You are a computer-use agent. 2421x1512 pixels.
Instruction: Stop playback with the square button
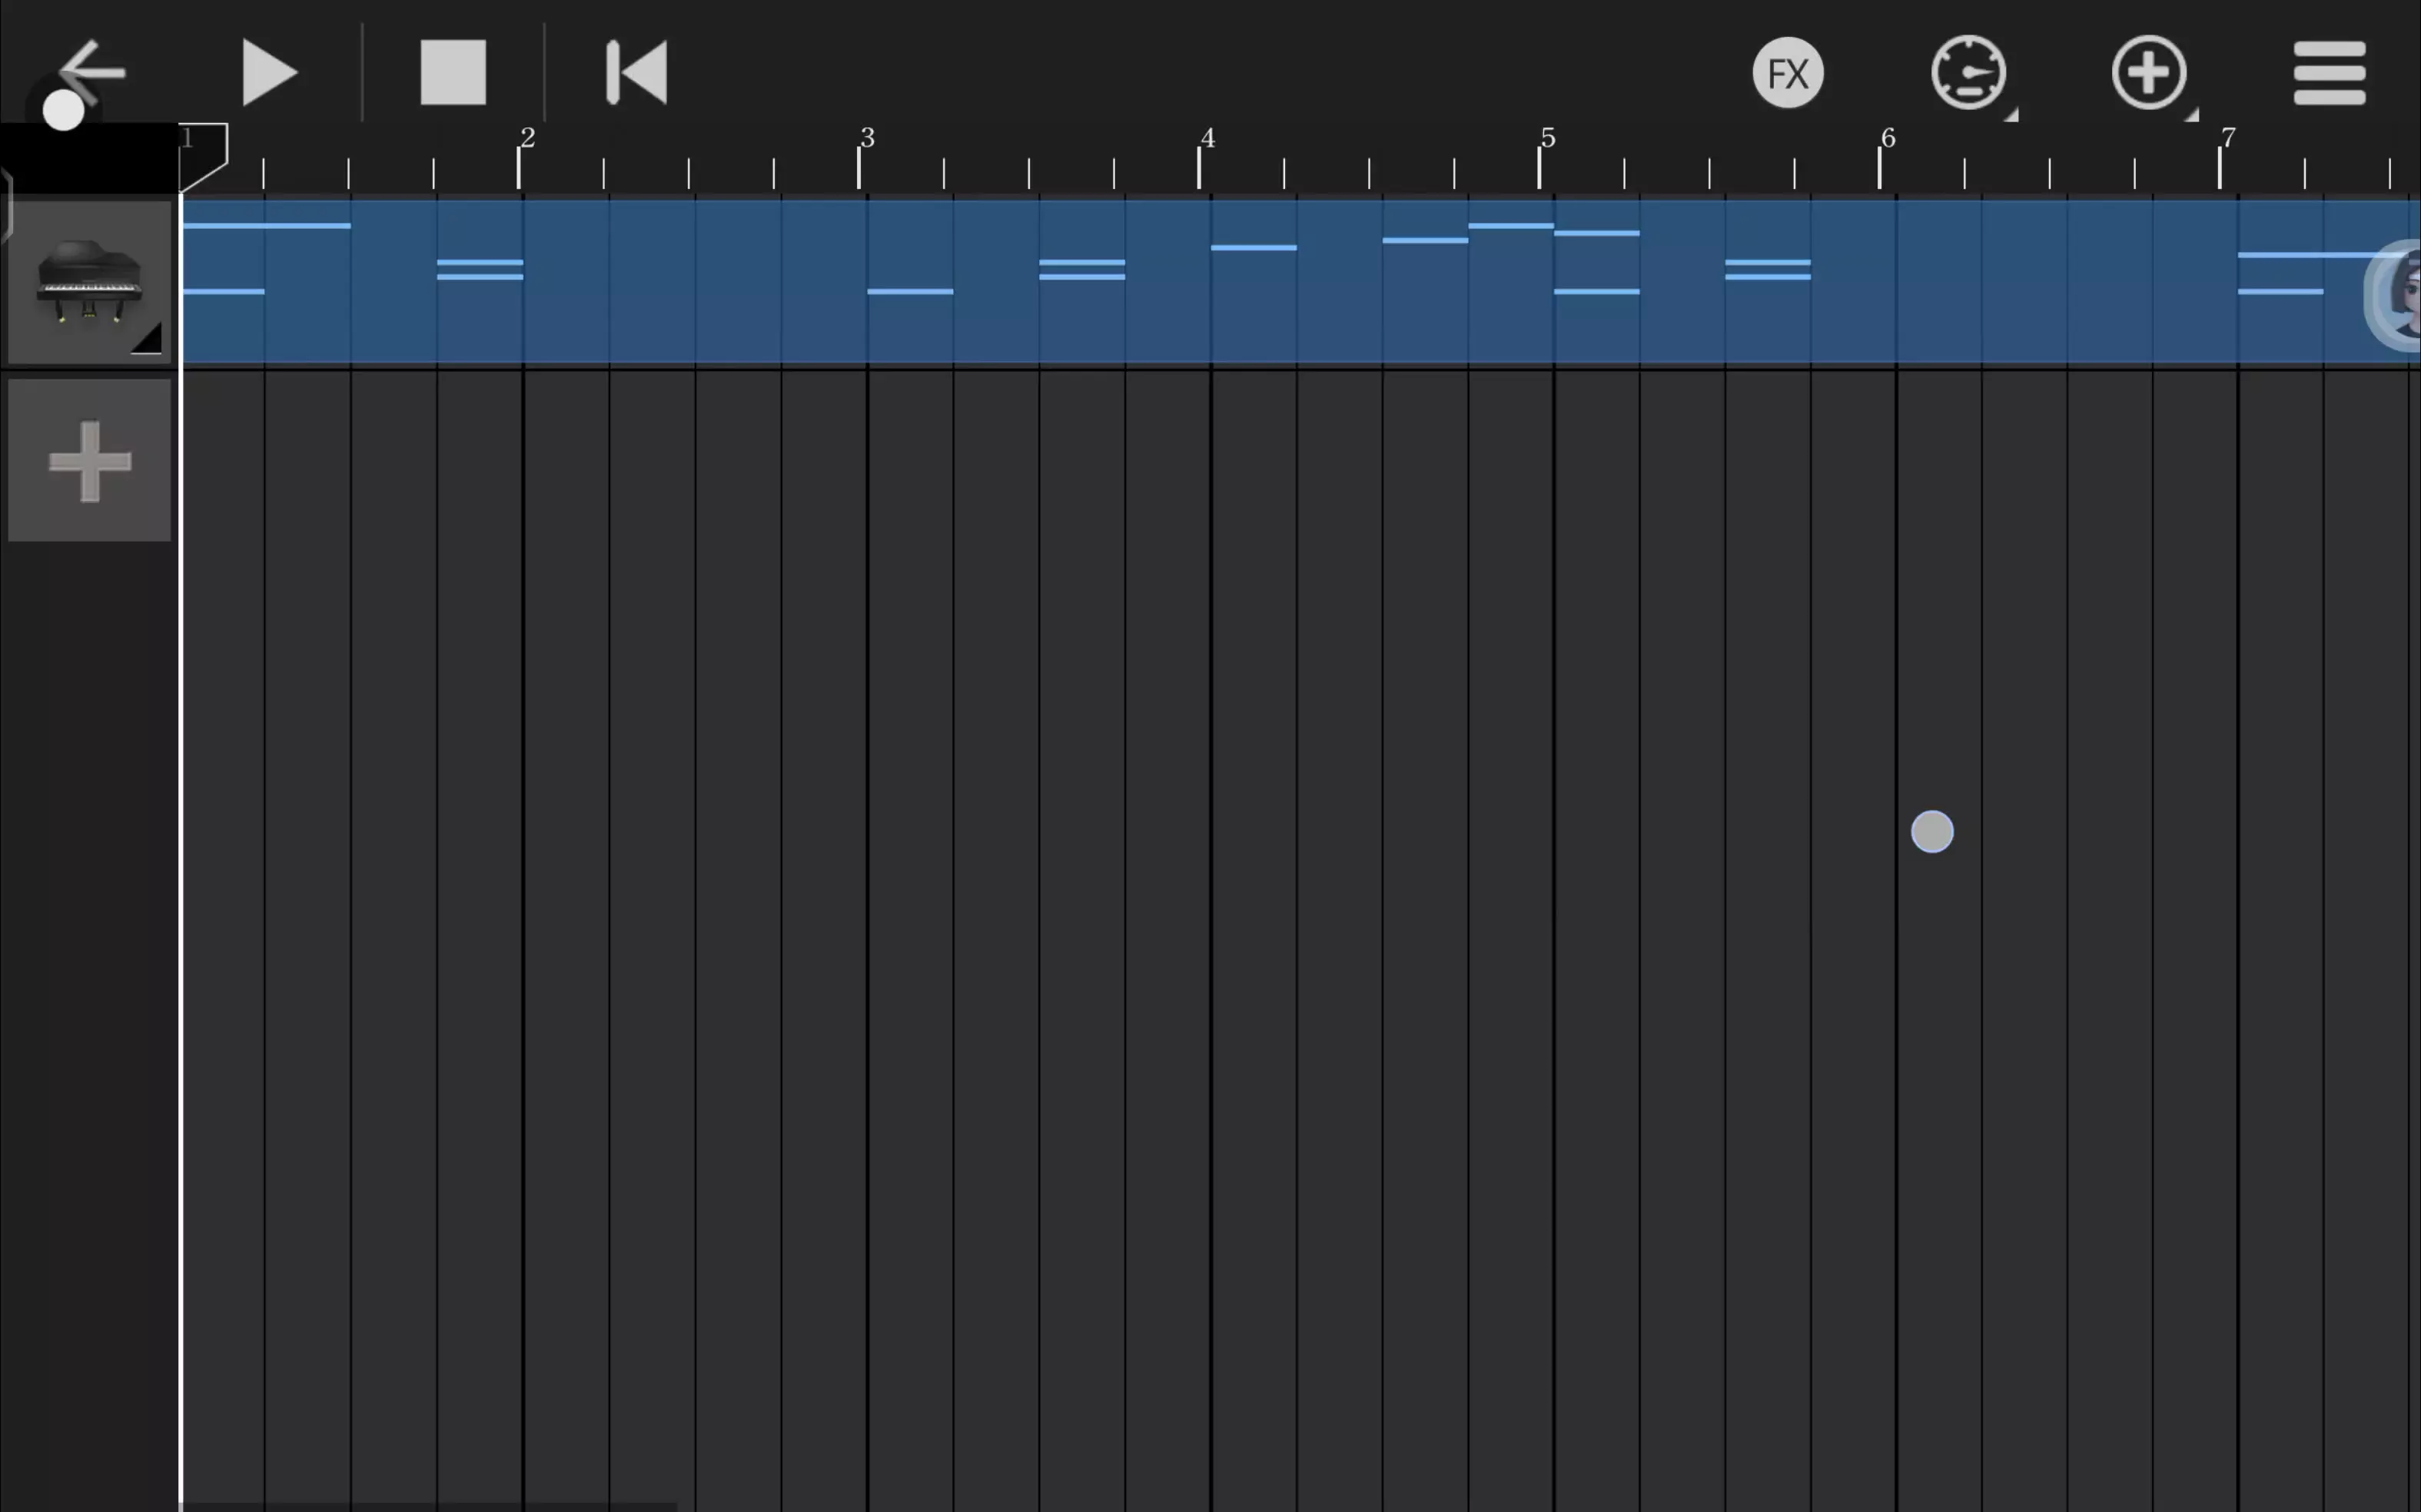[452, 73]
